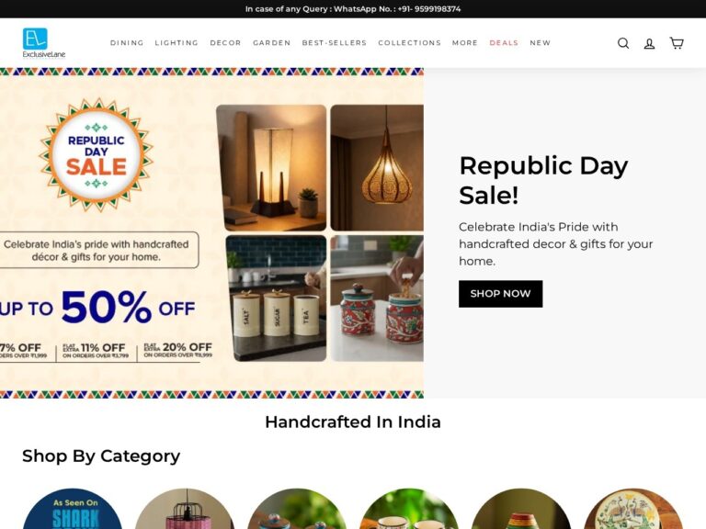Open the Dining menu
This screenshot has width=706, height=529.
coord(127,43)
